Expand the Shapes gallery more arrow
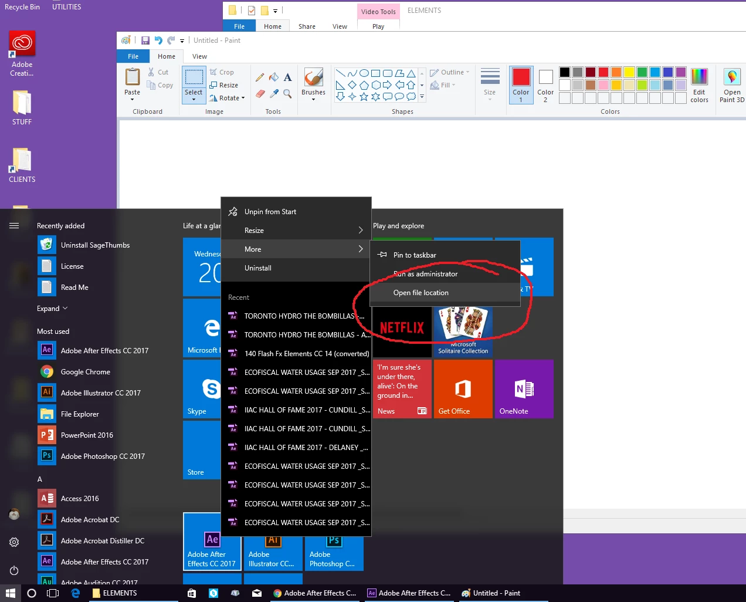The height and width of the screenshot is (602, 746). [x=422, y=97]
